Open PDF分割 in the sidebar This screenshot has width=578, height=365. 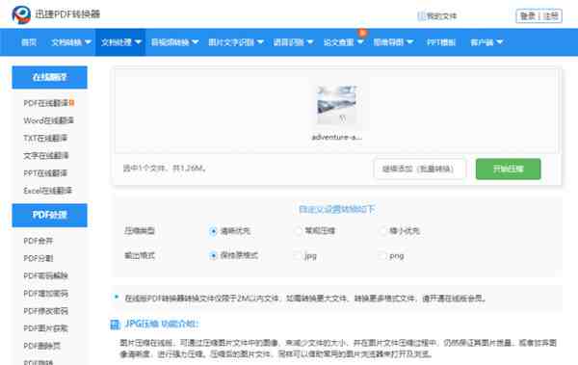click(x=39, y=258)
